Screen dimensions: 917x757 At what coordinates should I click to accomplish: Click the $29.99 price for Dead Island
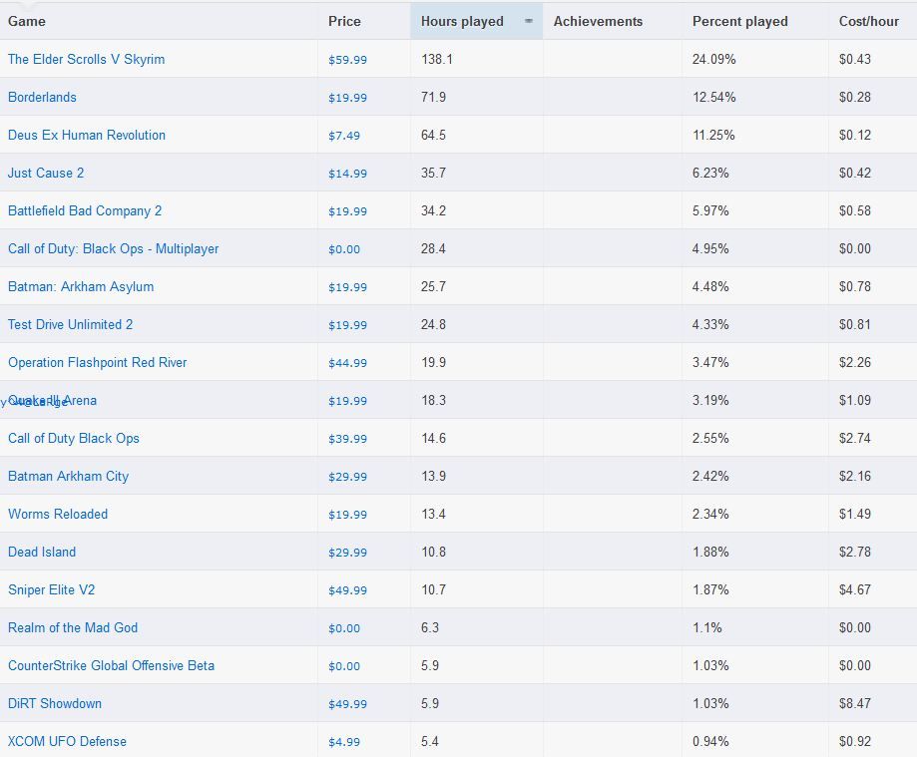tap(347, 553)
